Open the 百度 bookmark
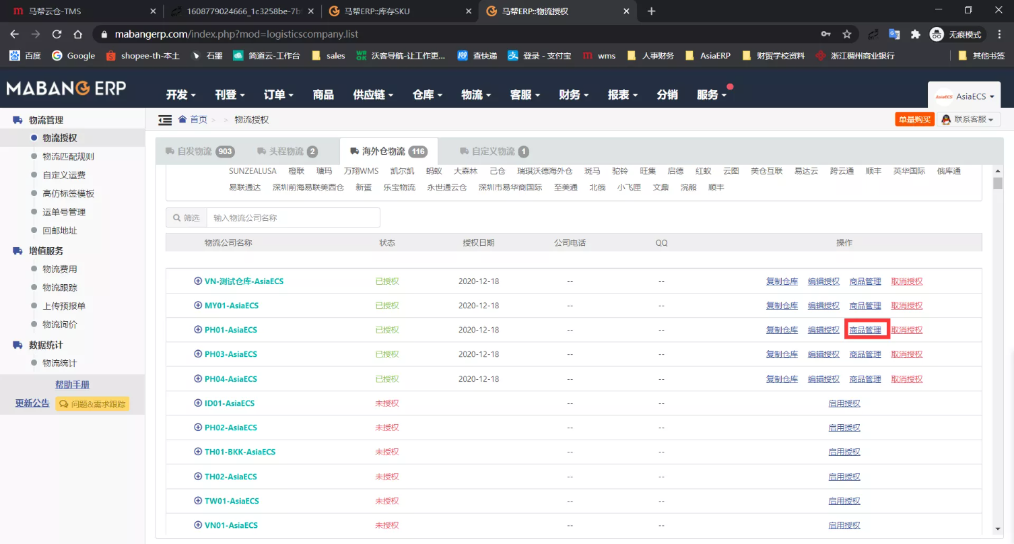 26,56
